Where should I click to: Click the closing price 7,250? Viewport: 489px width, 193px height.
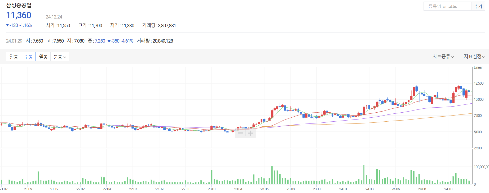(100, 41)
